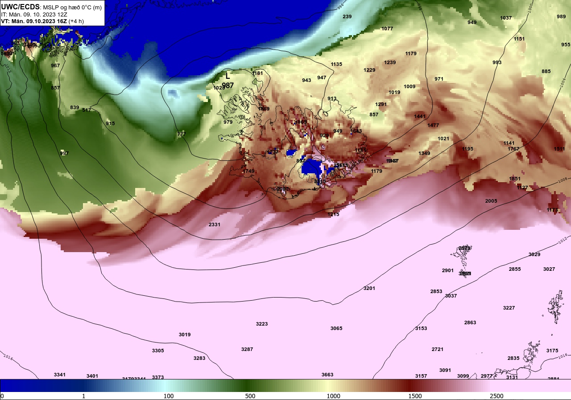Click the '1500' mark on the colour scale
571x400 pixels.
(x=415, y=396)
